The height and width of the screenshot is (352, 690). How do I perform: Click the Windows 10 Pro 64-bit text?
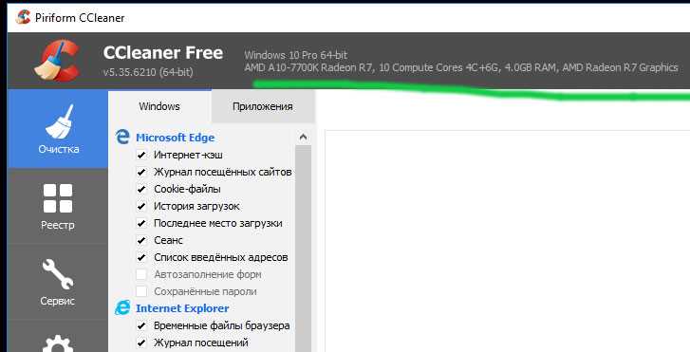tap(296, 55)
